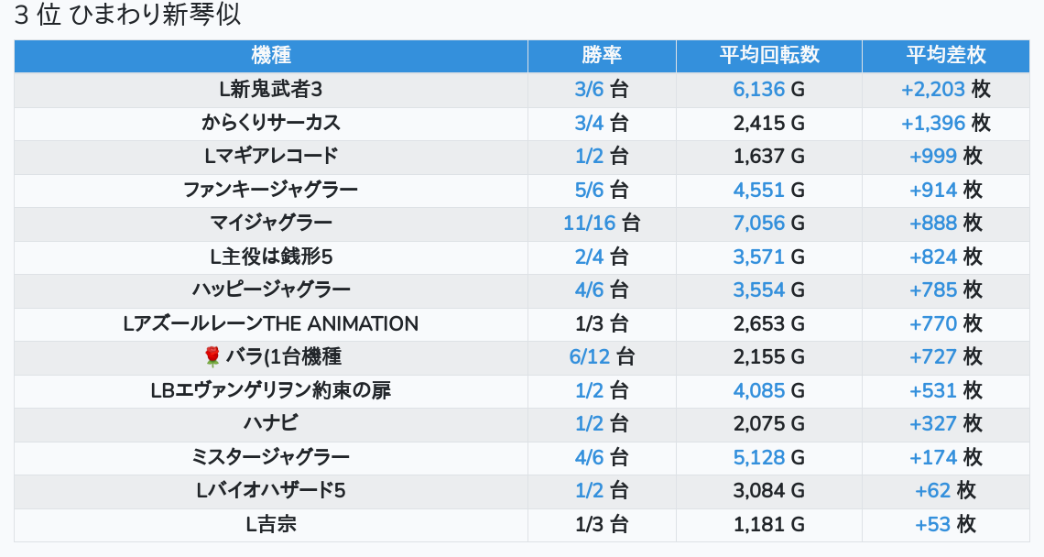Sort by the 機種 column header
The height and width of the screenshot is (557, 1044).
pyautogui.click(x=271, y=55)
